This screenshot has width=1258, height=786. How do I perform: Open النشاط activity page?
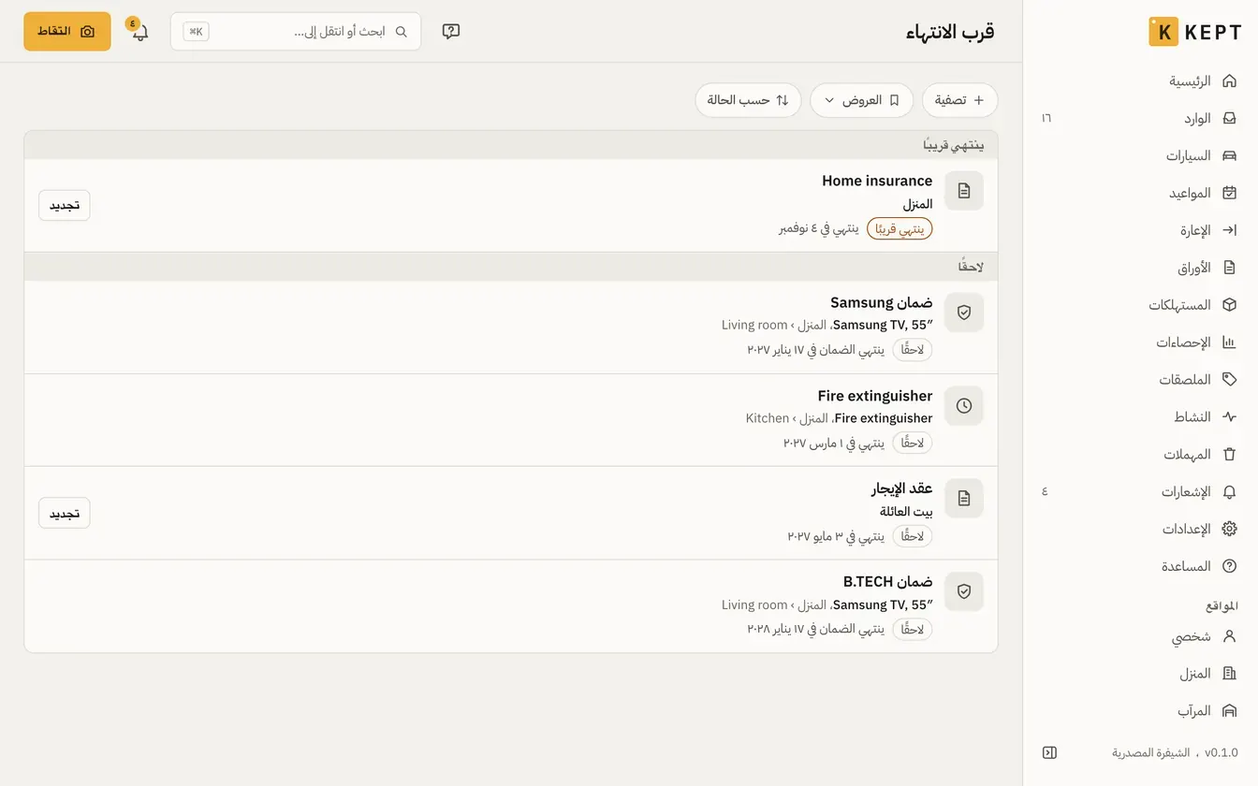pos(1140,417)
